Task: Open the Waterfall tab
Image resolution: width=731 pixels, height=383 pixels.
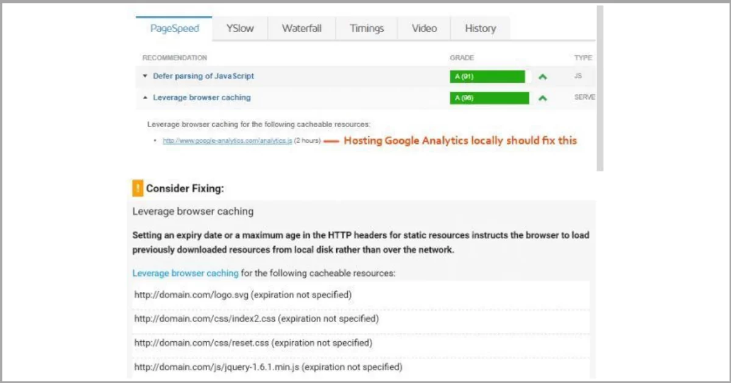Action: [x=301, y=29]
